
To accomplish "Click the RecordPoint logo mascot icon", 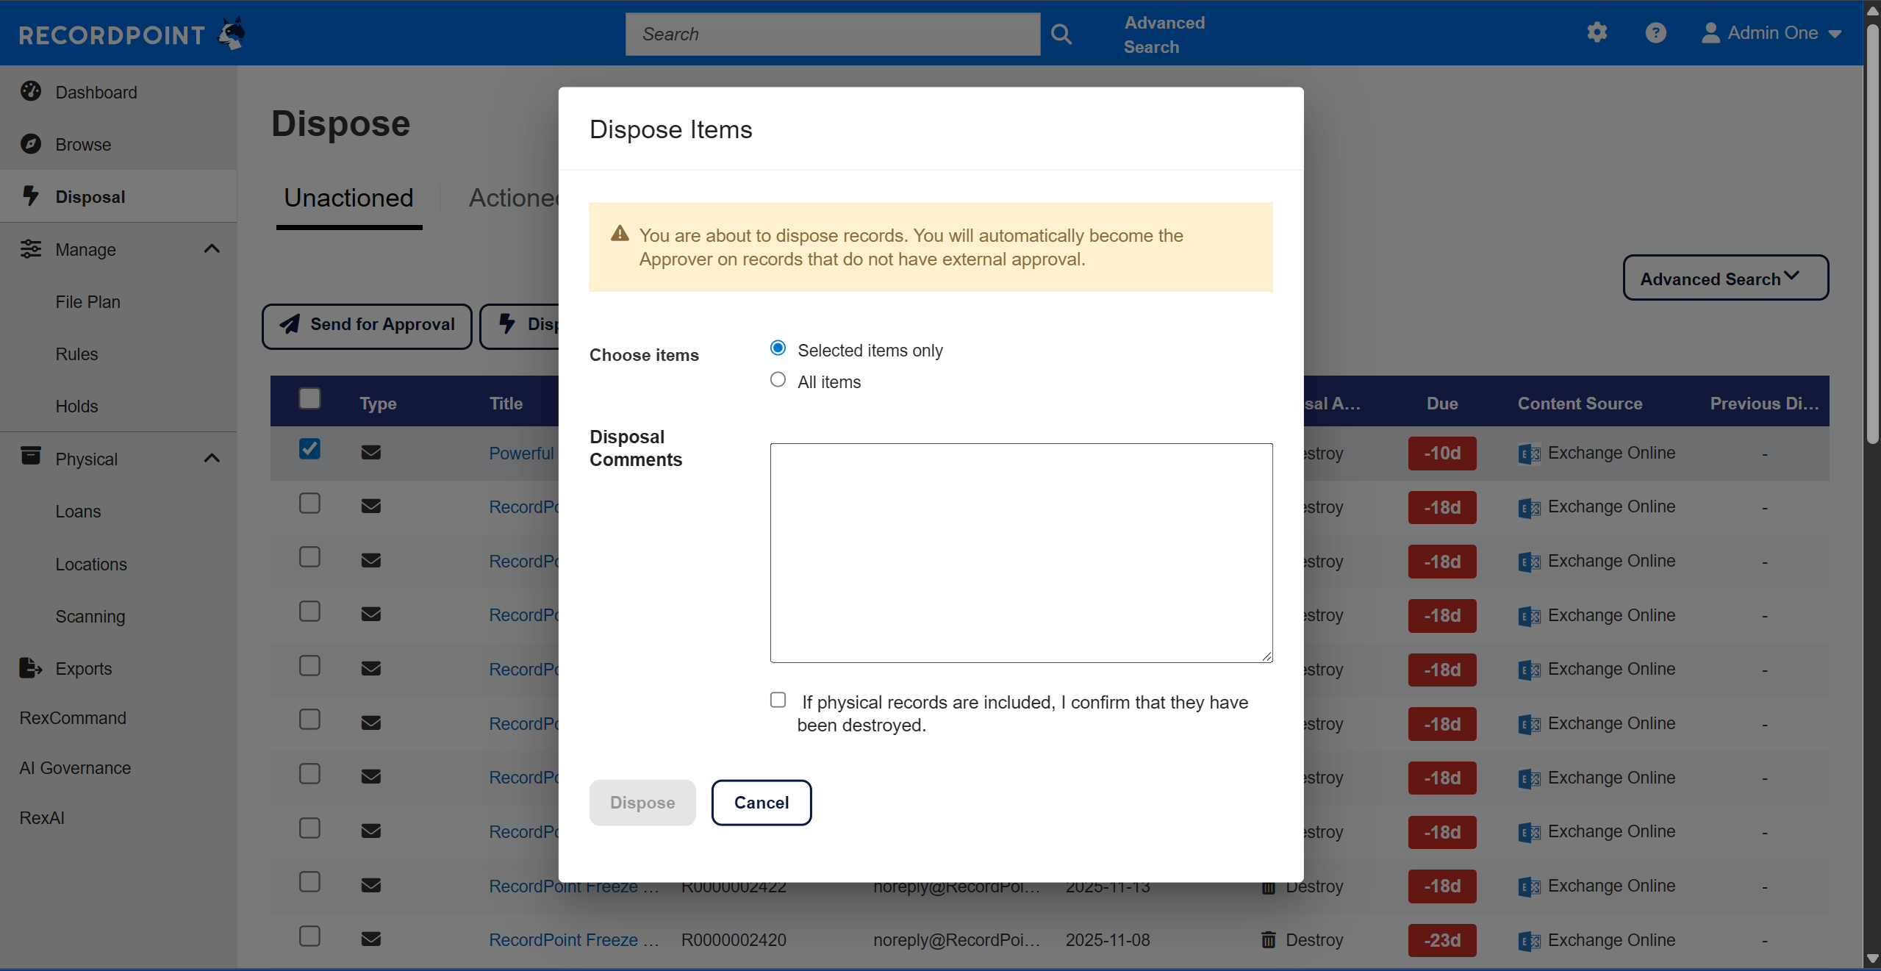I will coord(232,34).
